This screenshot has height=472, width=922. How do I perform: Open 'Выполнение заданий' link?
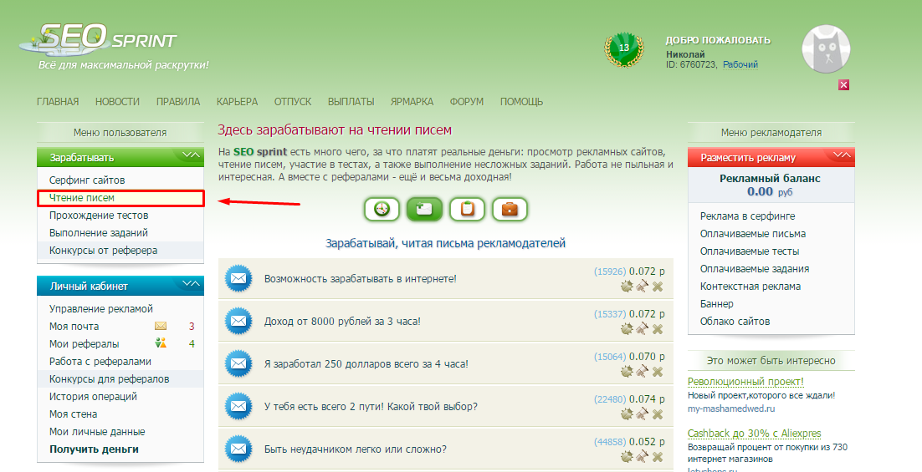click(99, 233)
